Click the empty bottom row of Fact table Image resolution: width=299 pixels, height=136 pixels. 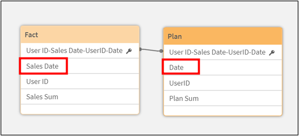pos(80,109)
